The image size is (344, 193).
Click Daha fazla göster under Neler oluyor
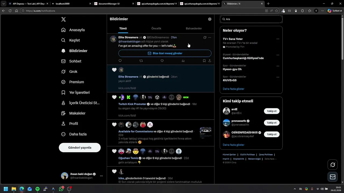[234, 89]
